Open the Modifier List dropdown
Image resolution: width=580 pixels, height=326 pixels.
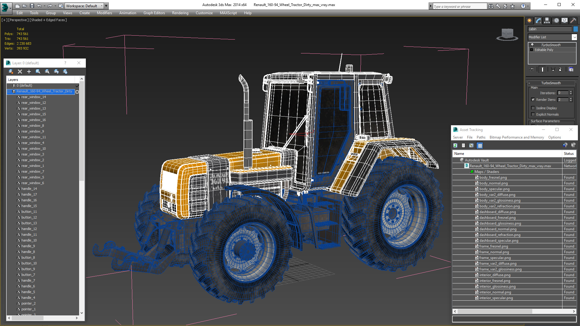pyautogui.click(x=574, y=37)
